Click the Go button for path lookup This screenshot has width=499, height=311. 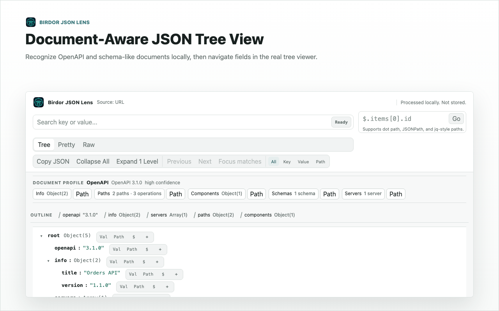pos(456,119)
